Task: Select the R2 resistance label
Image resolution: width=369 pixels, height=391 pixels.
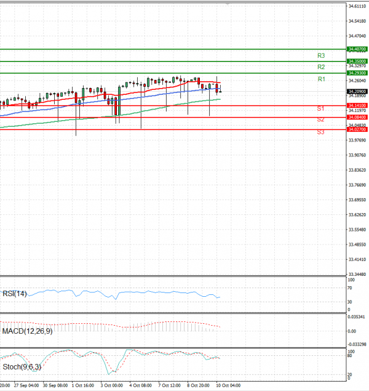Action: (x=321, y=67)
